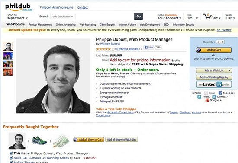Uncheck Asics Gel Cumulus Running Shoes checkbox
Image resolution: width=238 pixels, height=163 pixels.
(11, 158)
